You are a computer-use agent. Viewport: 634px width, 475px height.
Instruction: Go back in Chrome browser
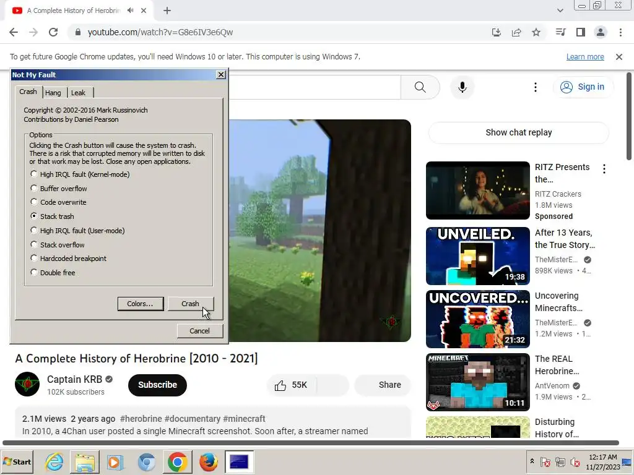click(14, 32)
